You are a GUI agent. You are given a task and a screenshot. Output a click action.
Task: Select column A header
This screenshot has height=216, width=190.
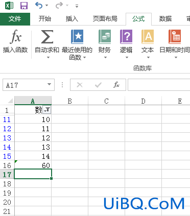click(33, 101)
